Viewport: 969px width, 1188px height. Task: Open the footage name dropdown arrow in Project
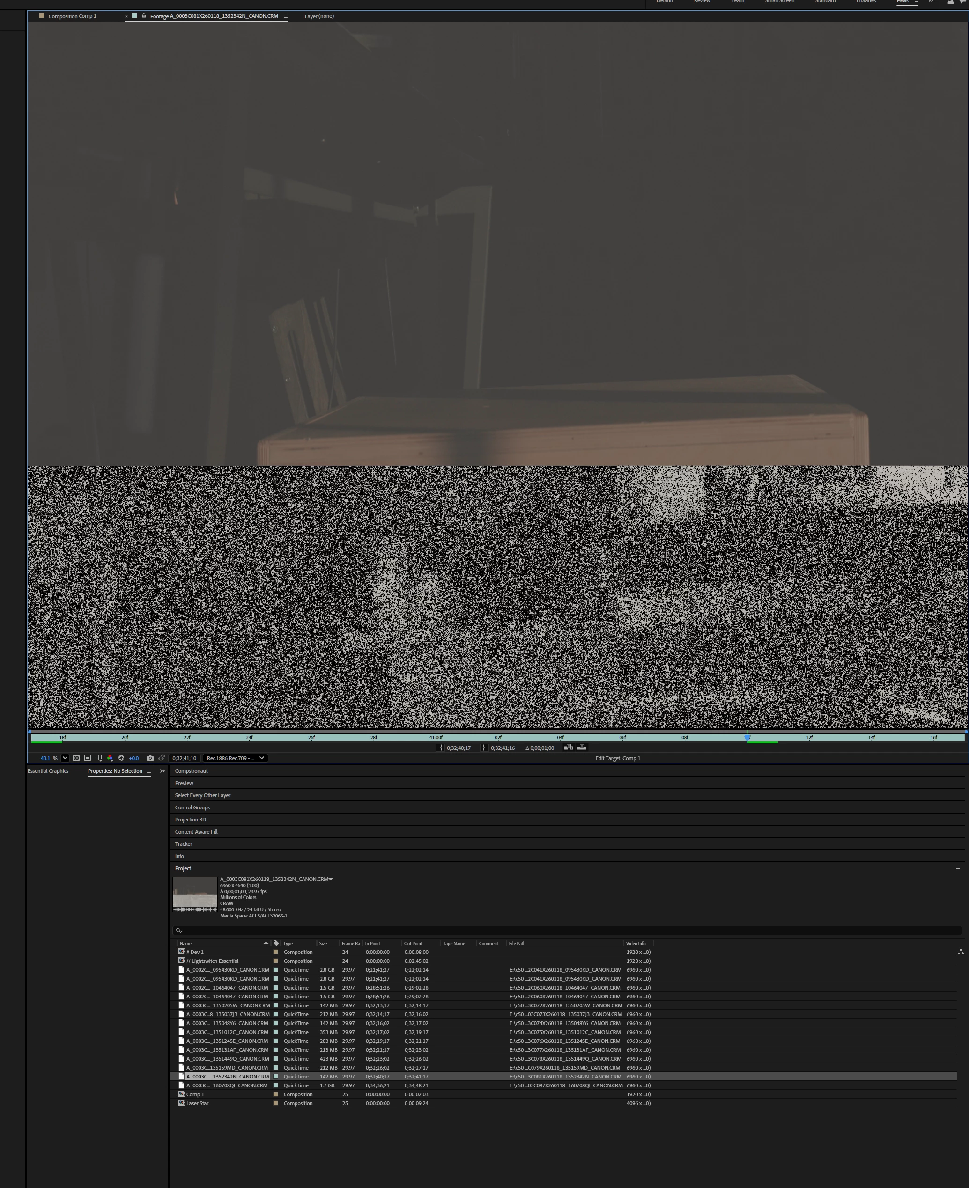[331, 879]
